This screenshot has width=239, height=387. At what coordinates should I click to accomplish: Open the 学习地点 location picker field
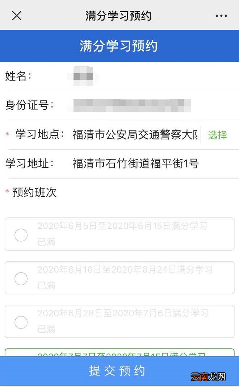tap(134, 135)
